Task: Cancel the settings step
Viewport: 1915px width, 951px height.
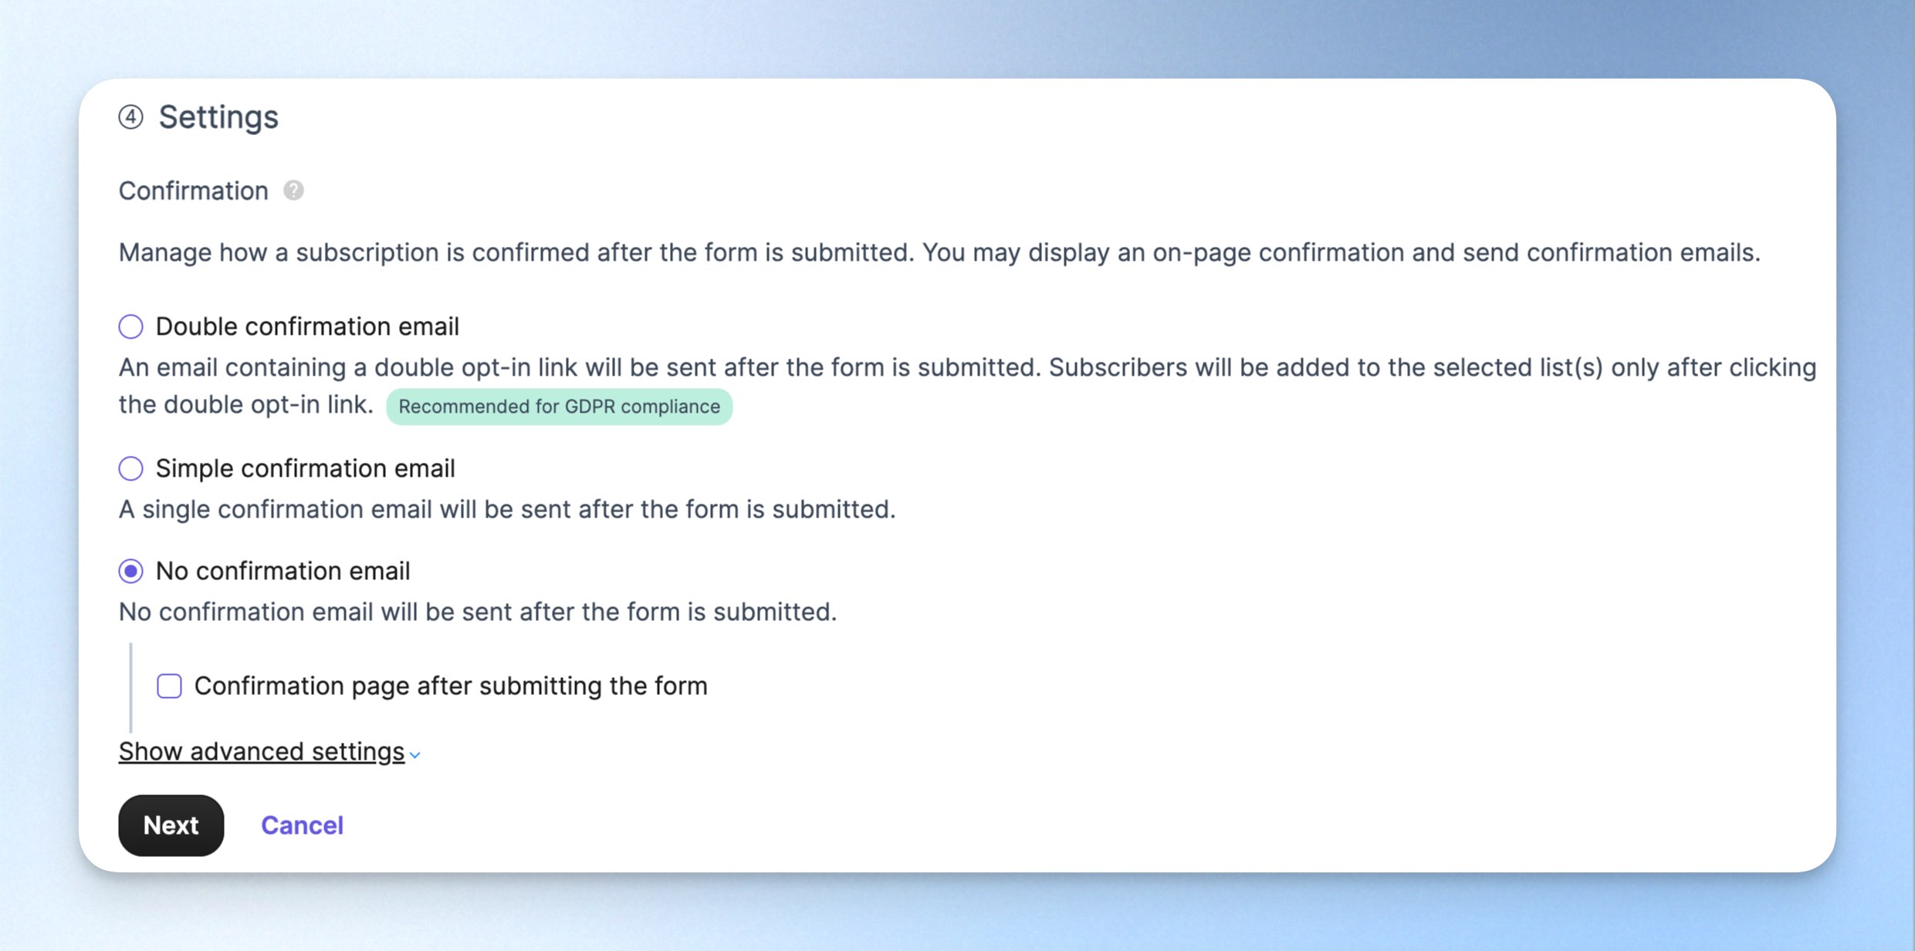Action: point(303,825)
